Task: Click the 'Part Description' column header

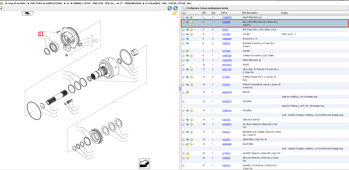Action: point(261,13)
